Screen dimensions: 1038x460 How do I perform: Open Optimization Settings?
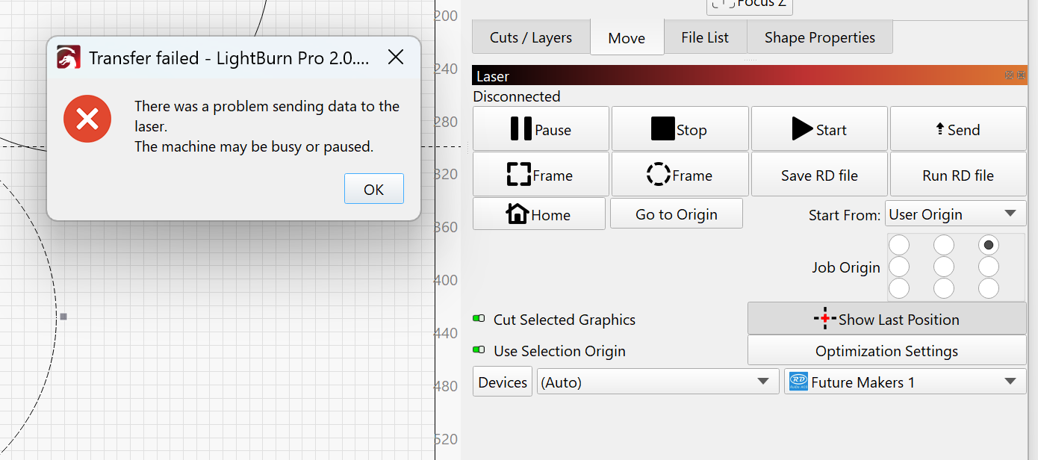pyautogui.click(x=886, y=351)
